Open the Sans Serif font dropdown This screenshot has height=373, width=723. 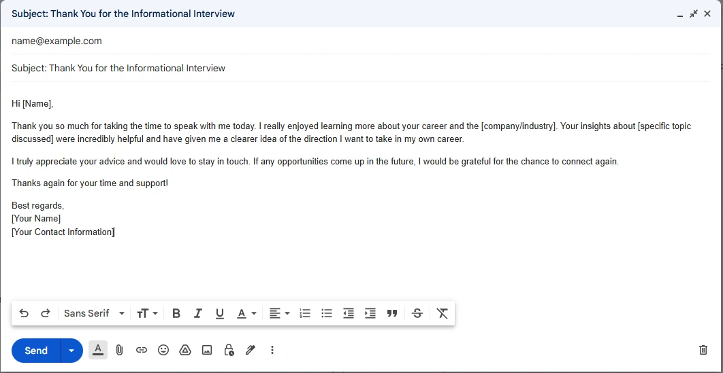tap(94, 313)
